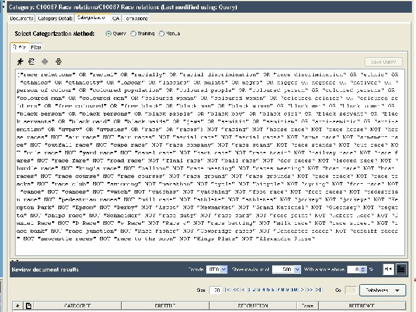This screenshot has height=312, width=416.
Task: Click the 'Review document results' heading
Action: [46, 270]
